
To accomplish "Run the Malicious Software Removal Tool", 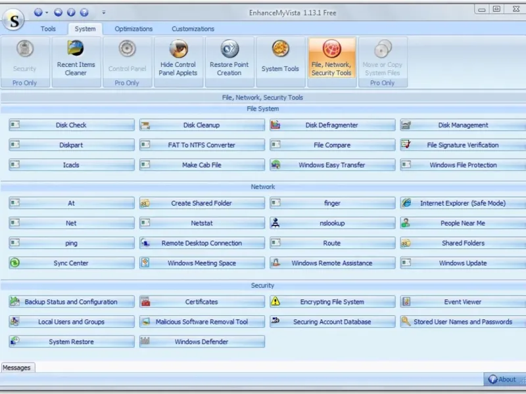I will pos(202,322).
